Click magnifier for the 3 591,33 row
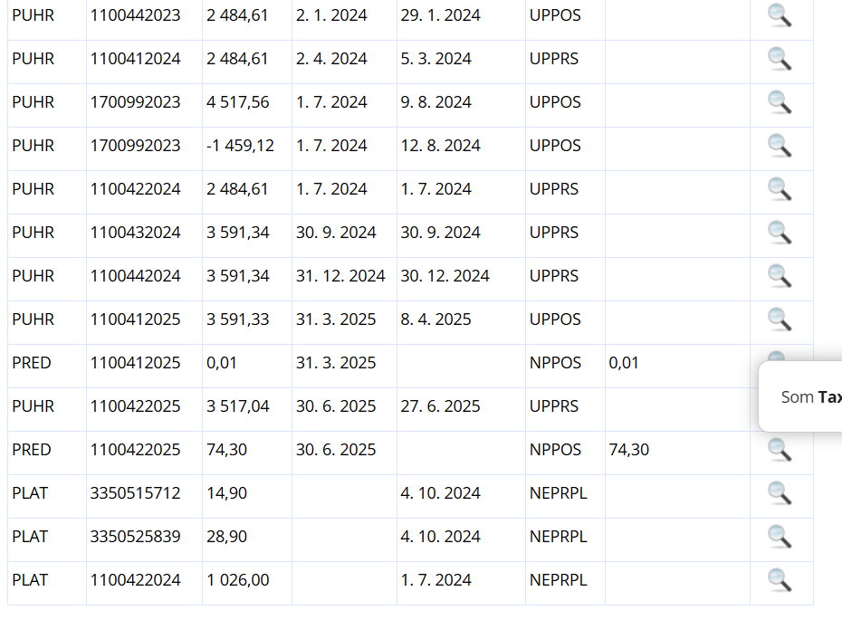This screenshot has width=842, height=639. 780,319
